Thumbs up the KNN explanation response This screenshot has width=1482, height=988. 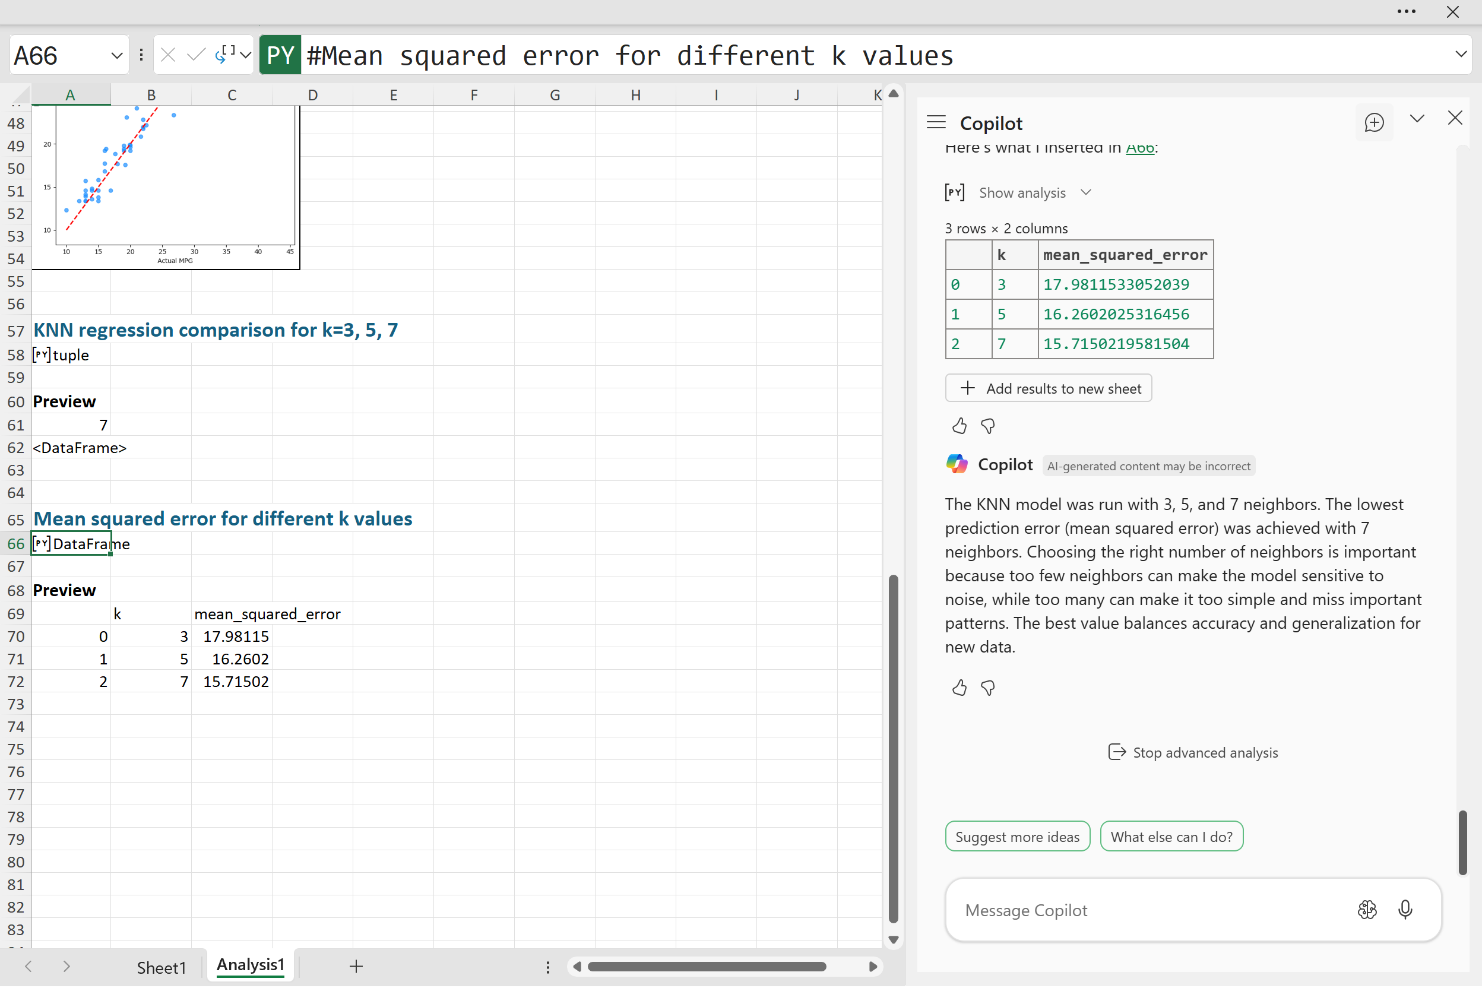click(959, 688)
